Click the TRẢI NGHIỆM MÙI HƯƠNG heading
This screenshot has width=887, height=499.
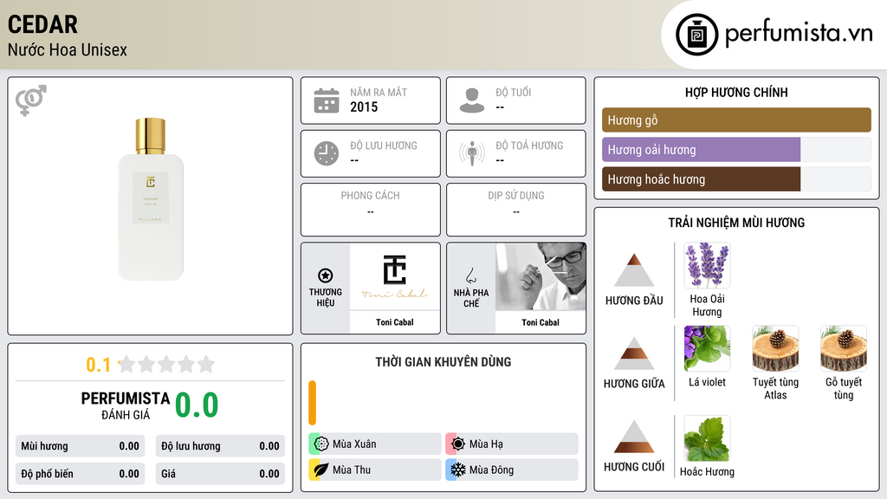pos(736,223)
